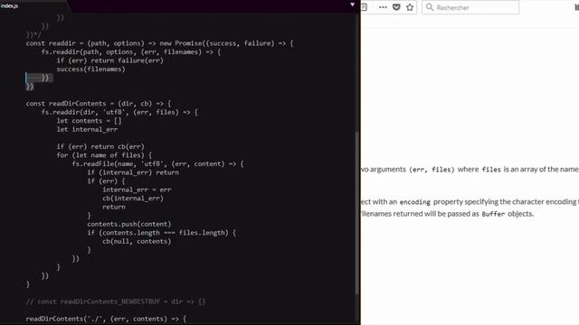Click "readDirContents('./'" call line
The height and width of the screenshot is (325, 579).
(x=107, y=319)
